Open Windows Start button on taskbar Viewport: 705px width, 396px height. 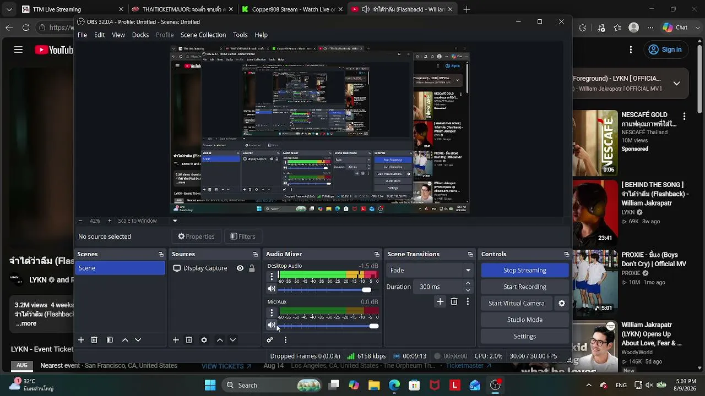point(210,386)
